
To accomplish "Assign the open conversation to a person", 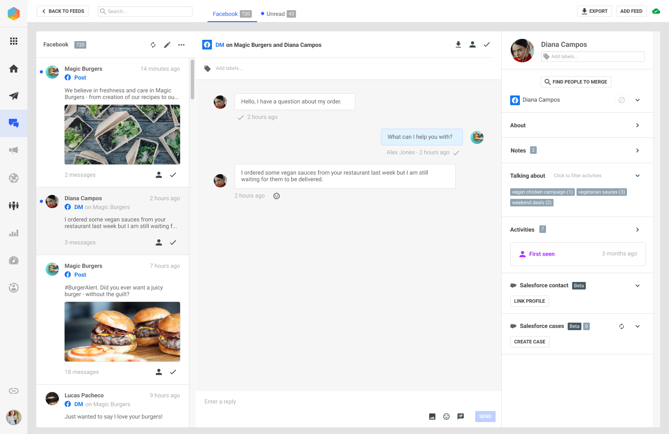I will 473,45.
